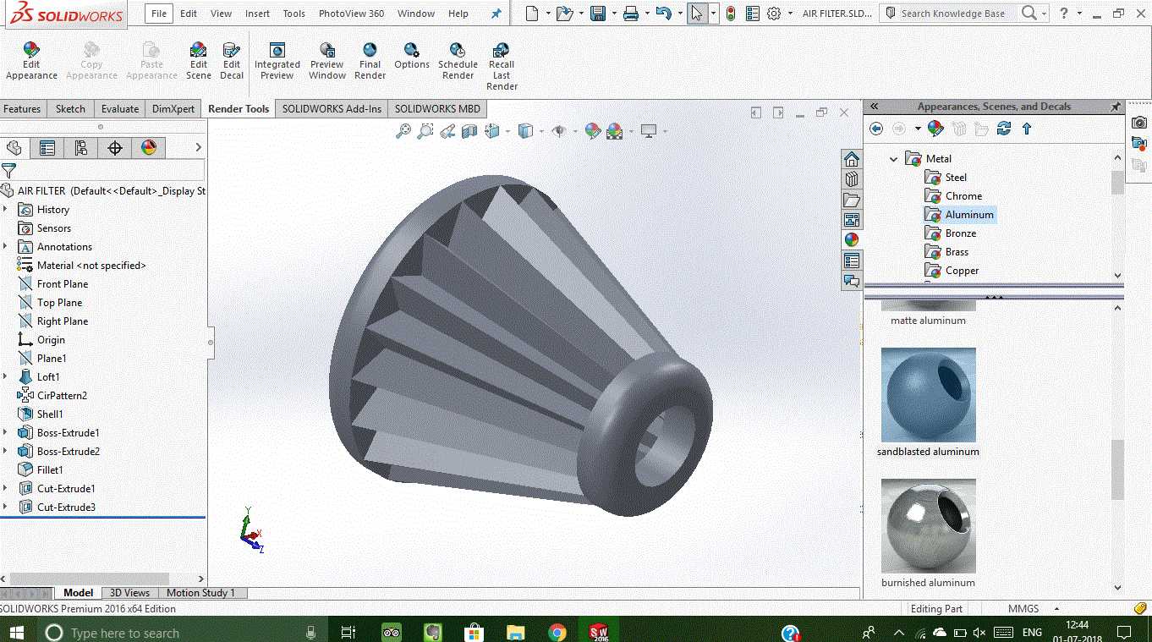Screen dimensions: 1152x642
Task: Click the Edit Decal tool
Action: pyautogui.click(x=232, y=61)
